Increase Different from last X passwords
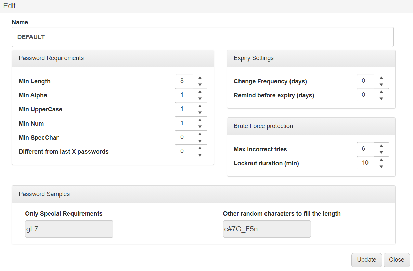Screen dimensions: 413x271 pos(200,148)
